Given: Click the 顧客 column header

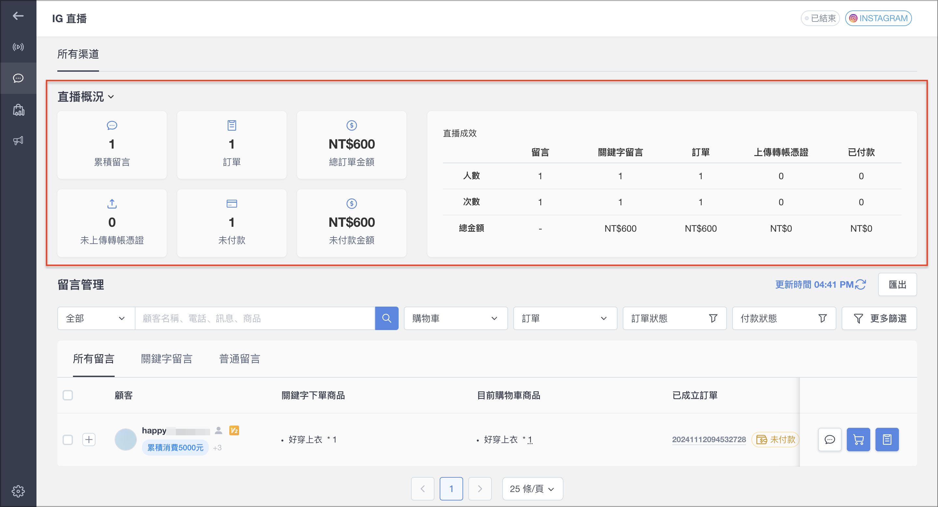Looking at the screenshot, I should click(x=124, y=395).
